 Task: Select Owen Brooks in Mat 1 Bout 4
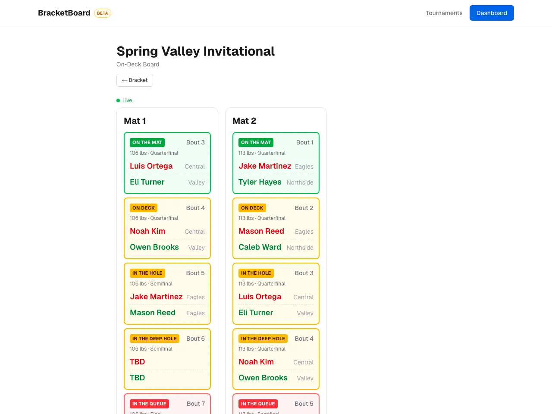click(154, 247)
